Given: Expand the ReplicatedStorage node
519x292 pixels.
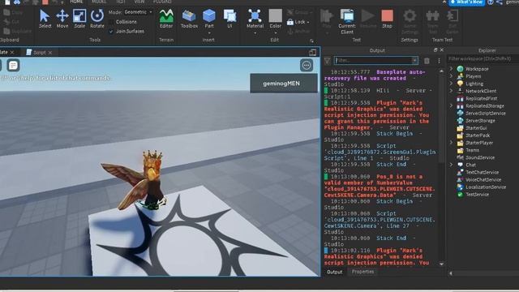Looking at the screenshot, I should click(451, 106).
